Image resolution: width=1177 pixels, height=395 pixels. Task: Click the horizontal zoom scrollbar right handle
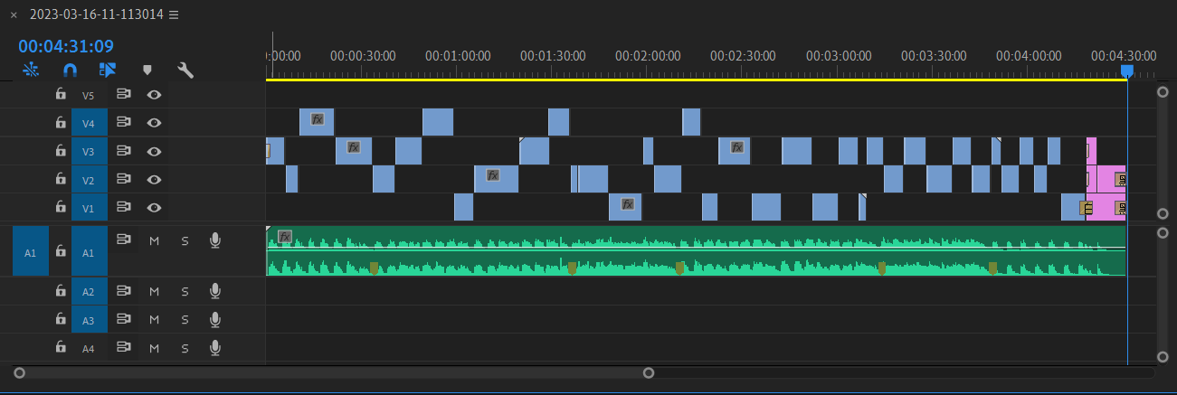pos(648,372)
